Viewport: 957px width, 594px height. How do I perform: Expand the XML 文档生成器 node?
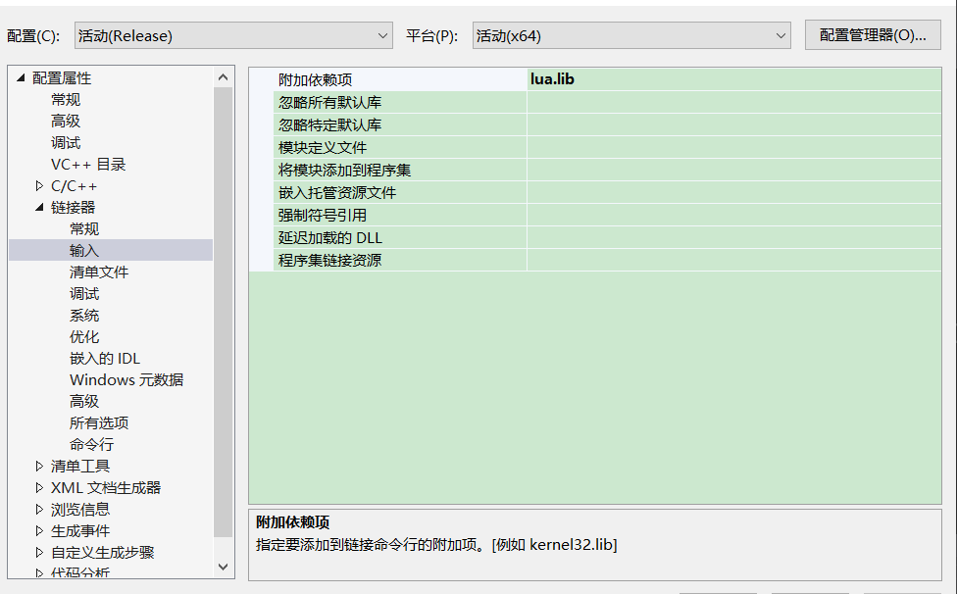(39, 487)
